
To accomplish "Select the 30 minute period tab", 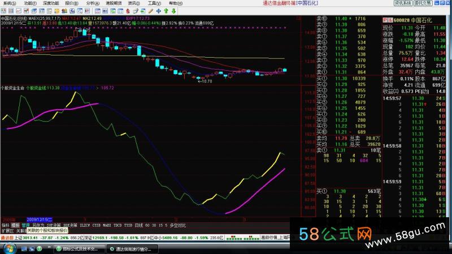I will point(154,225).
